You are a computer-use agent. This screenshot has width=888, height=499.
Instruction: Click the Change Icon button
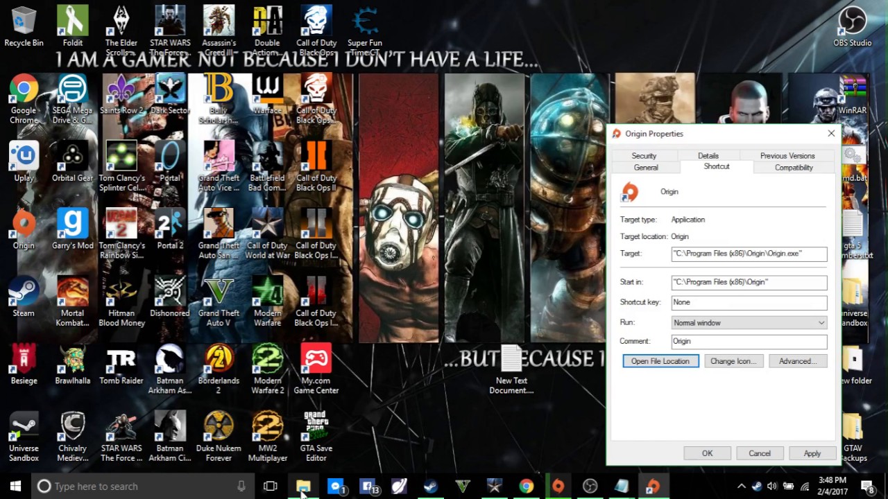point(733,361)
